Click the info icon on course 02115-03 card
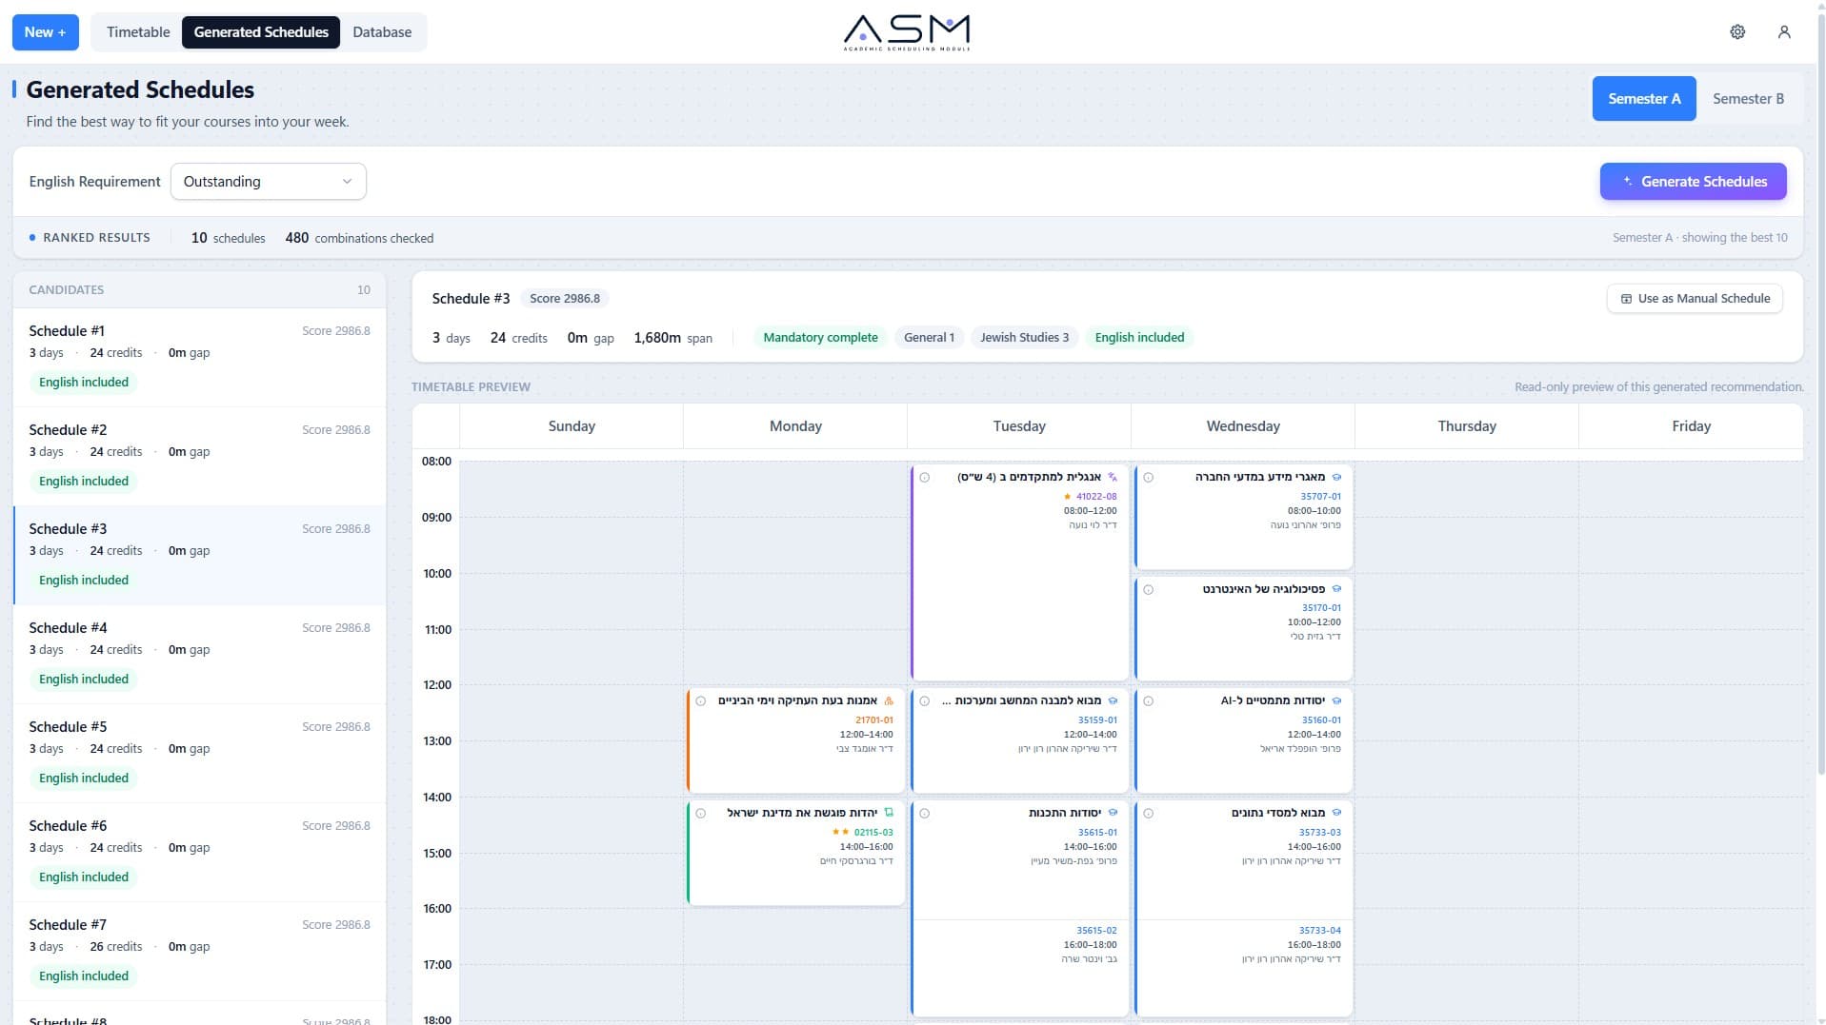Image resolution: width=1826 pixels, height=1025 pixels. (700, 813)
